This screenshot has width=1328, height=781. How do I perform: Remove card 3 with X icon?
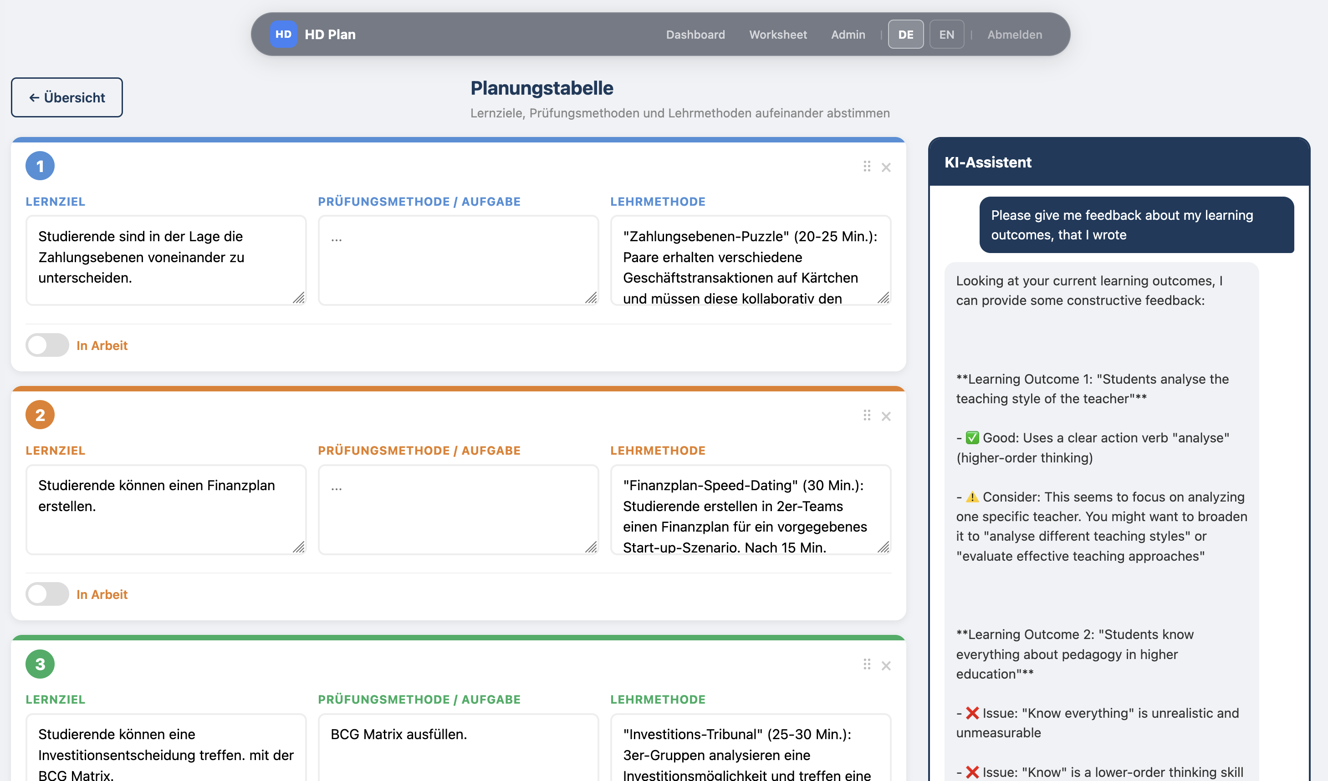click(x=886, y=666)
